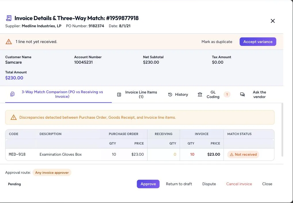Click the invoice date 8/1/21
293x203 pixels.
pos(125,26)
